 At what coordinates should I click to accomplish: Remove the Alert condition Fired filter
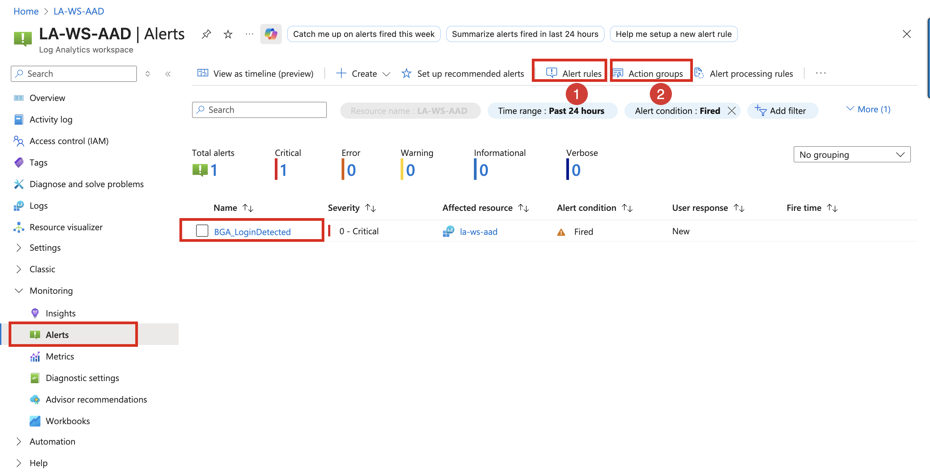coord(732,111)
